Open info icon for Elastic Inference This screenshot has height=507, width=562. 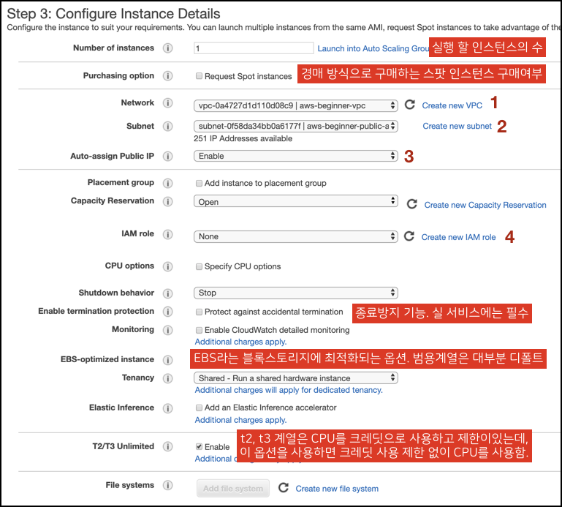168,408
